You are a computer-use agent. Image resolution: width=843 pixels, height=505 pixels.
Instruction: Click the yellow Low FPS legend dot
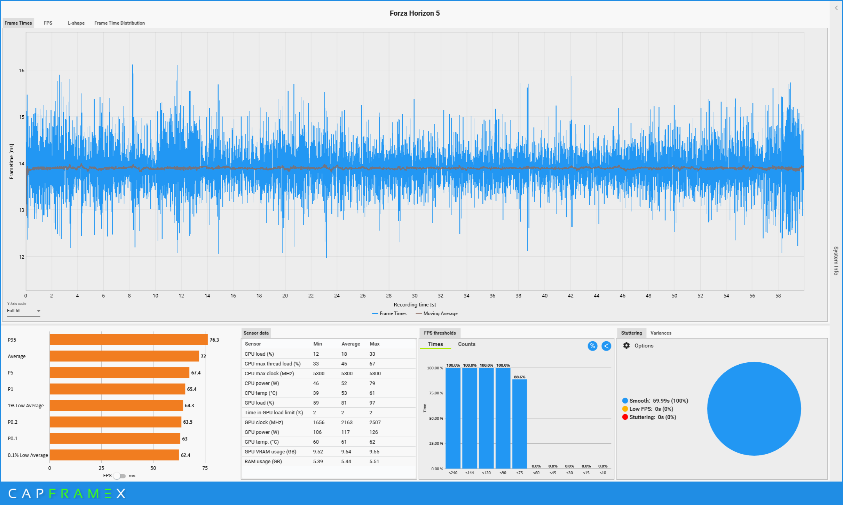625,409
